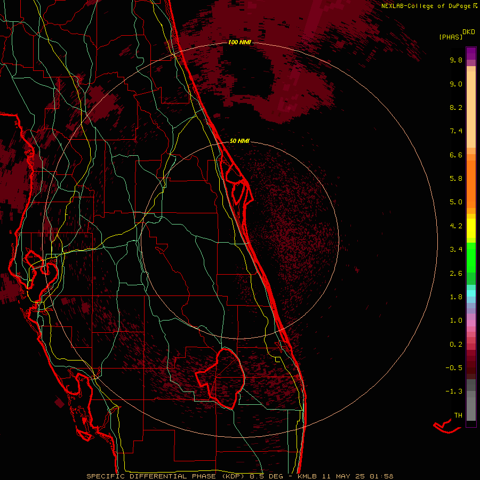Click the 7.4 scale value
This screenshot has width=480, height=480.
(456, 131)
